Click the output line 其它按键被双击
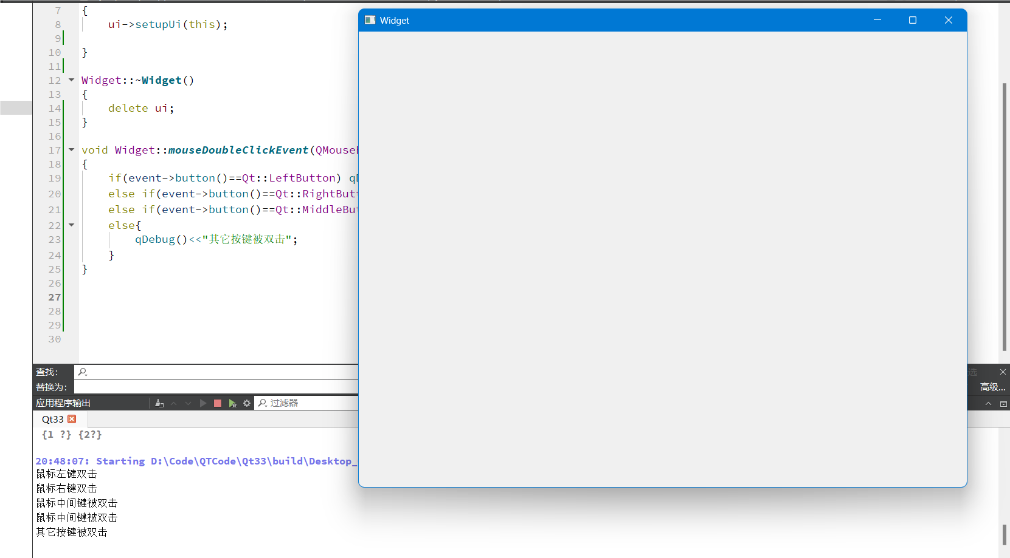Screen dimensions: 1010x558 tap(71, 532)
